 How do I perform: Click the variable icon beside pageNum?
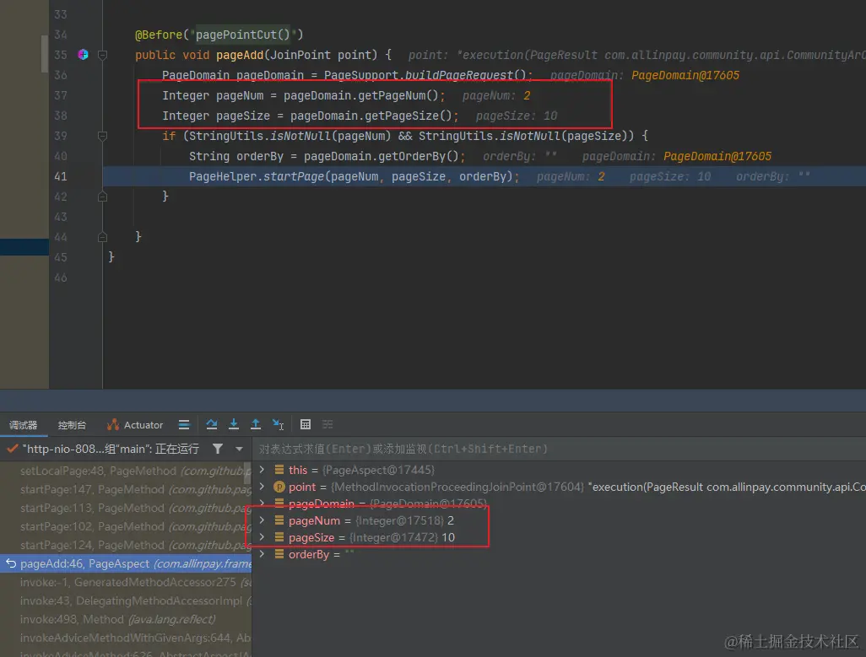pyautogui.click(x=279, y=520)
